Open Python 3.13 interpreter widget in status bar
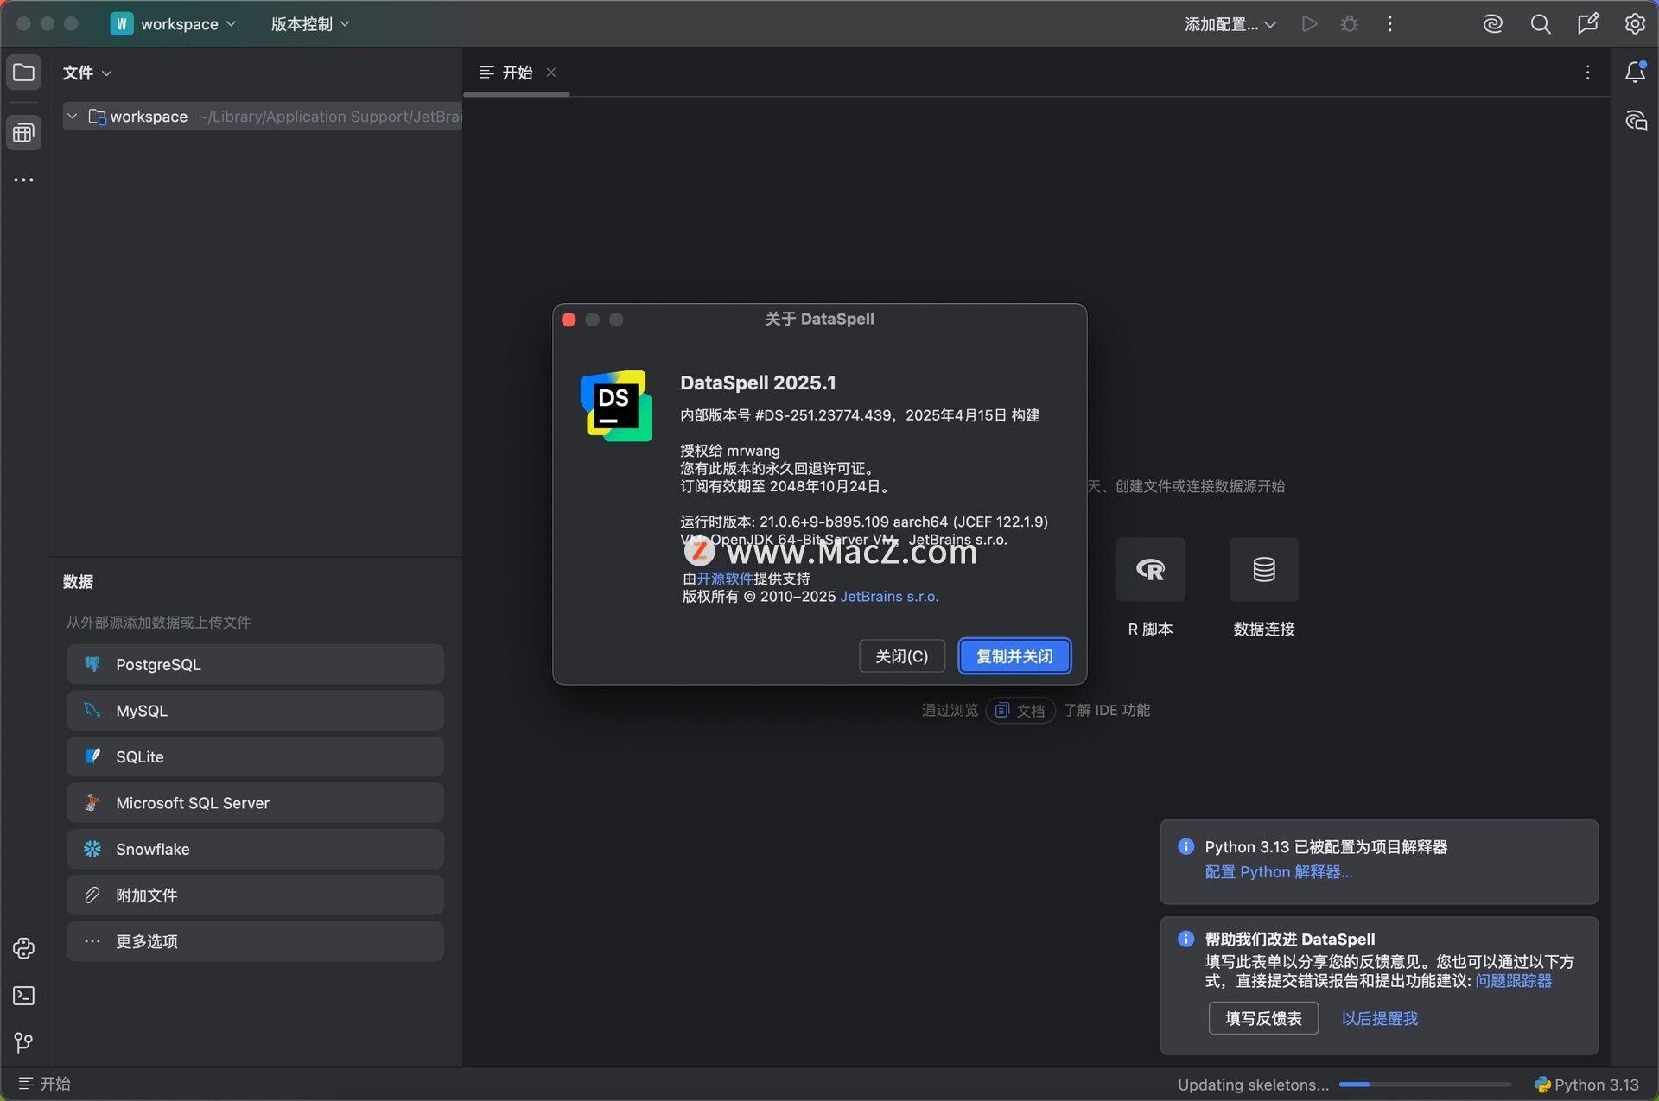 click(1586, 1085)
